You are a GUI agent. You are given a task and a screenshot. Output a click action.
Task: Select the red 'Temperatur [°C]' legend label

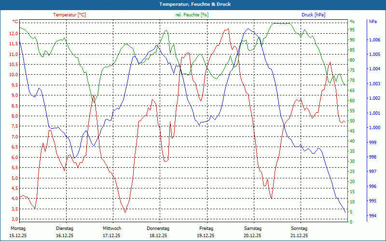(x=69, y=15)
